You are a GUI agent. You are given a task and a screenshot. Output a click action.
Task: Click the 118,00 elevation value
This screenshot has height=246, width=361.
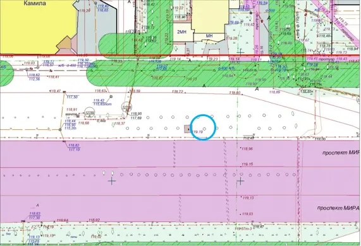pos(321,139)
